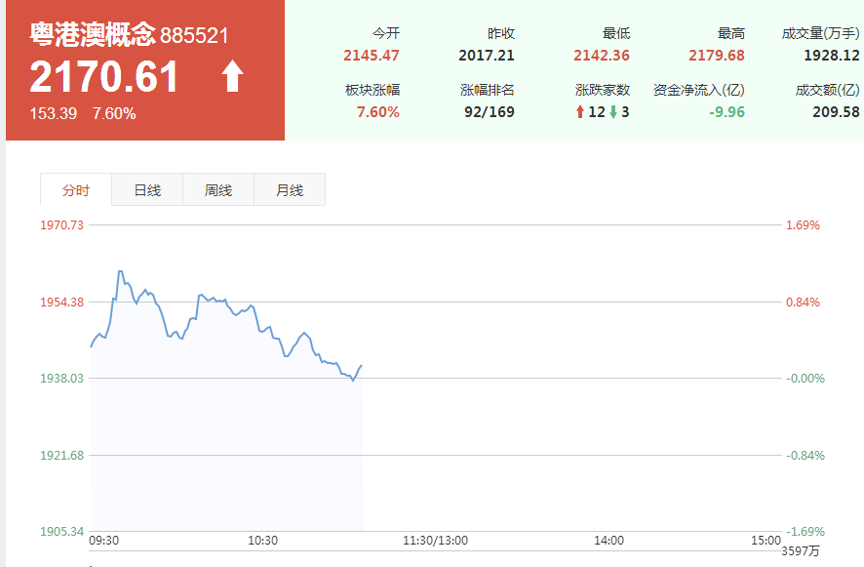Click the 1938.03 price axis label
Viewport: 864px width, 567px height.
[x=61, y=379]
